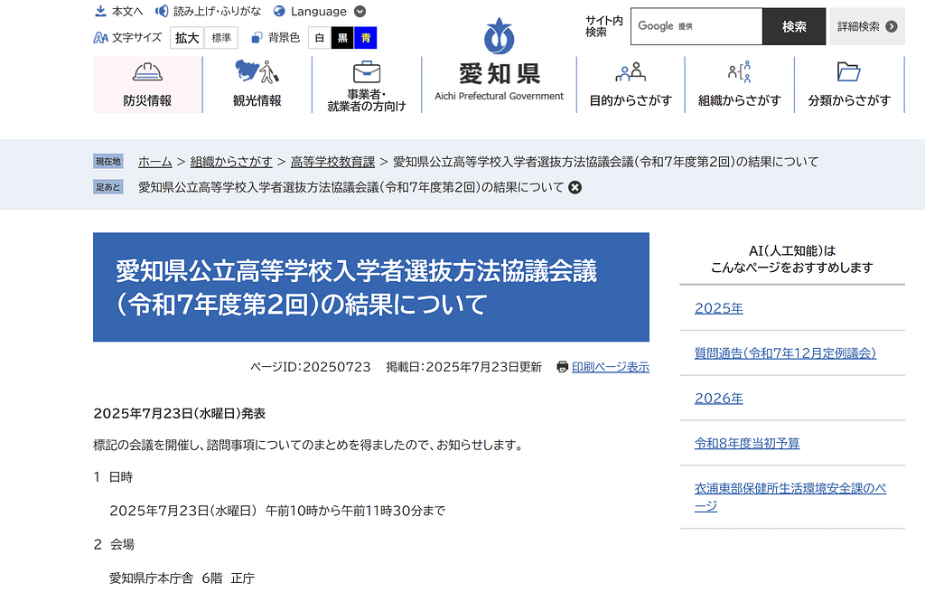Expand the 詳細検索 options
925x592 pixels.
coord(865,27)
